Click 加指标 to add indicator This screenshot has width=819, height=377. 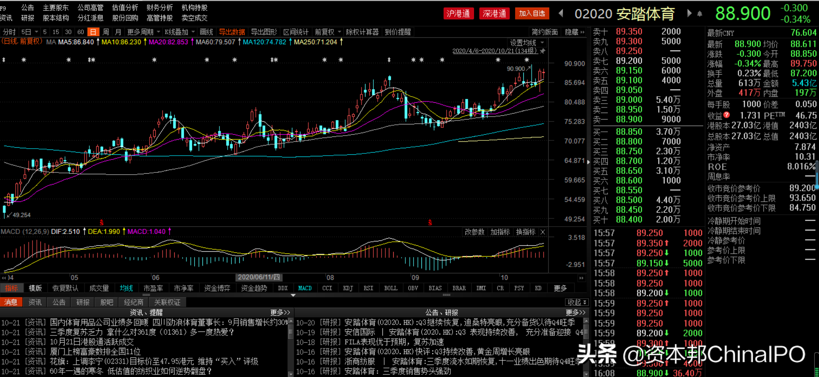pos(500,232)
